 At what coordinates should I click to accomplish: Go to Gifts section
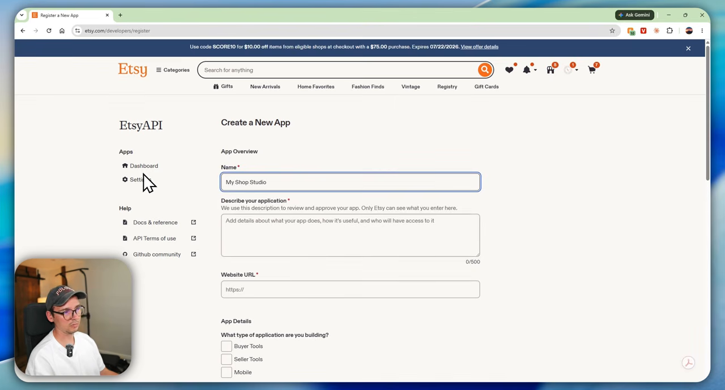[223, 86]
